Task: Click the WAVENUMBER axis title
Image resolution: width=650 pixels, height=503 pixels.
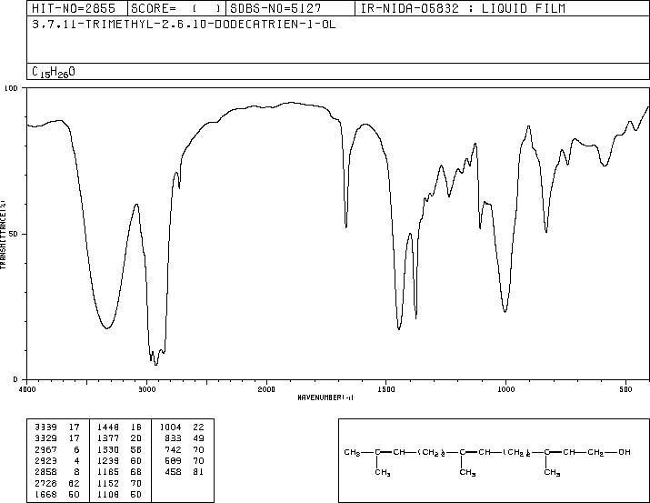Action: 325,397
